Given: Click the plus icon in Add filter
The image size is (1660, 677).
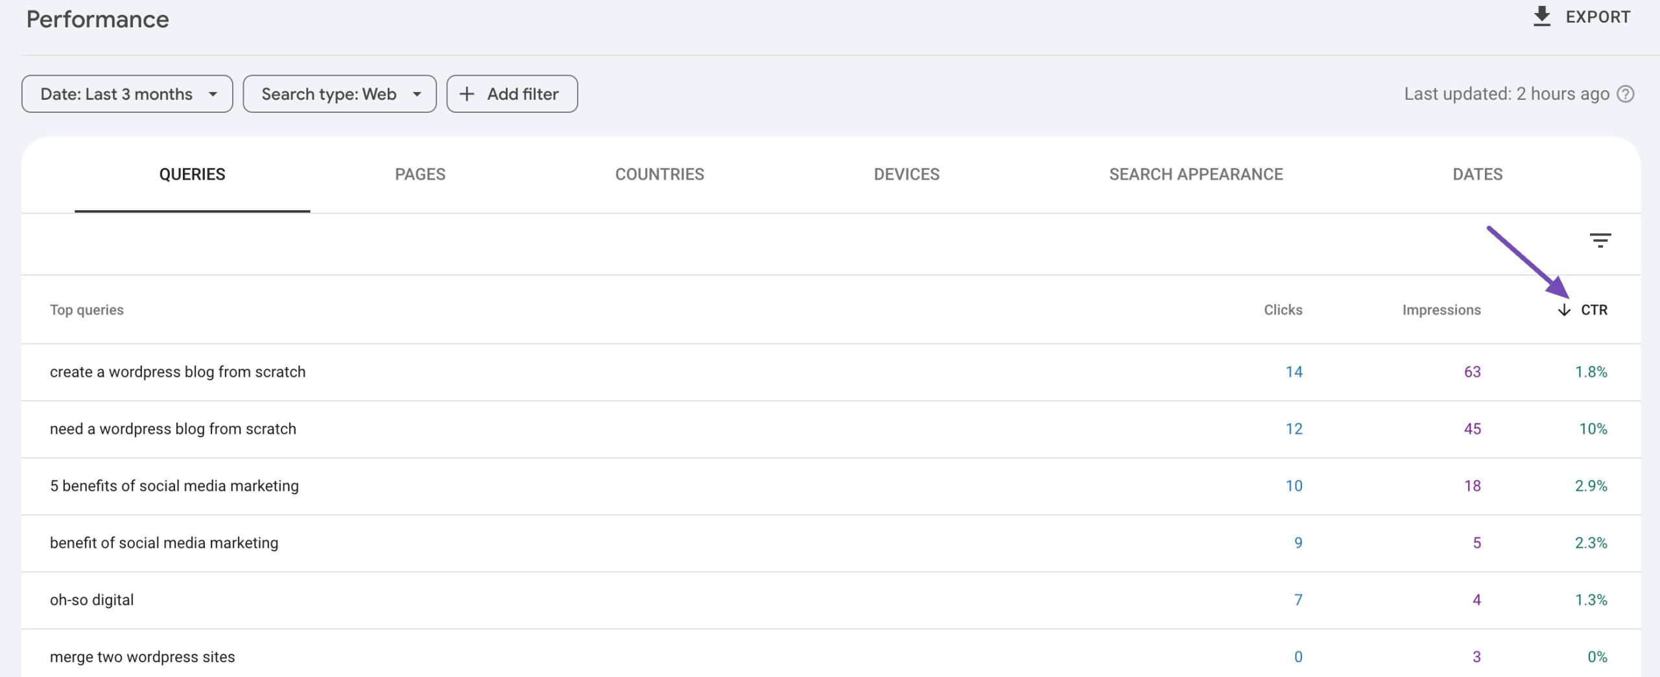Looking at the screenshot, I should pos(466,94).
